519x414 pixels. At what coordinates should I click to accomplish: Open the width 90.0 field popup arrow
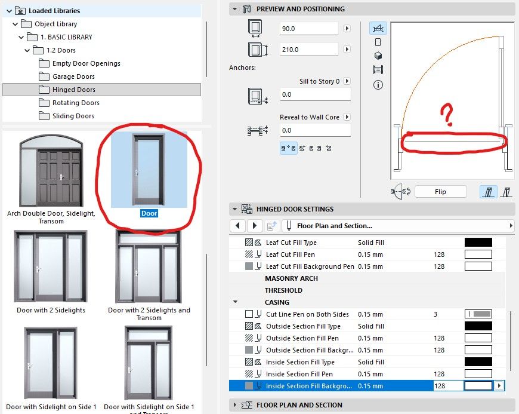(x=347, y=29)
